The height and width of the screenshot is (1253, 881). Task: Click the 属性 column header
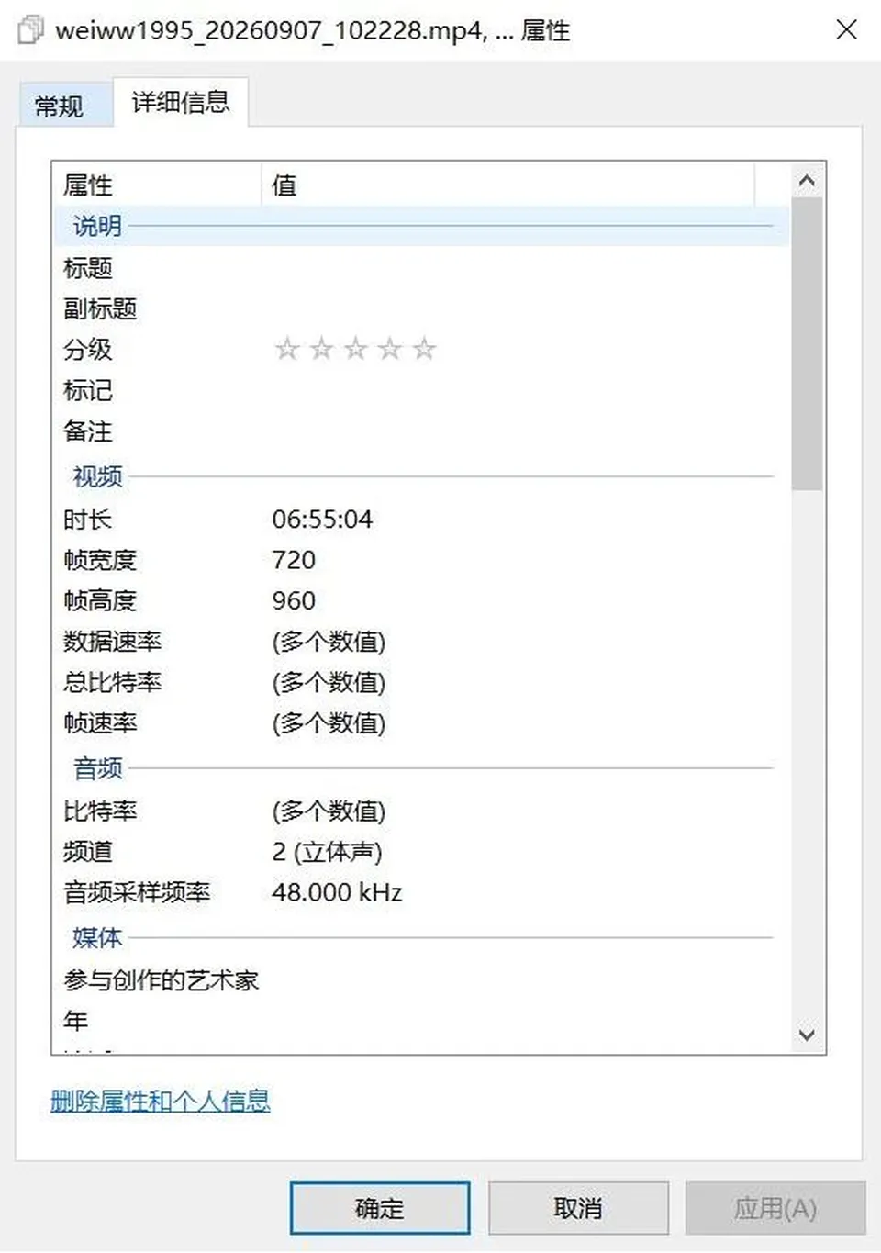pyautogui.click(x=157, y=185)
